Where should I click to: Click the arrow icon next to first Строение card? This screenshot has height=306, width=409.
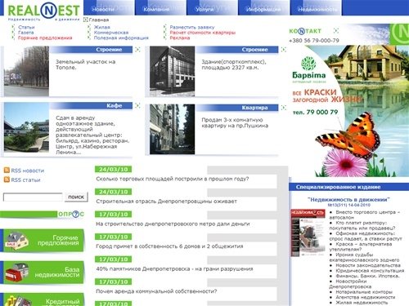[x=137, y=50]
